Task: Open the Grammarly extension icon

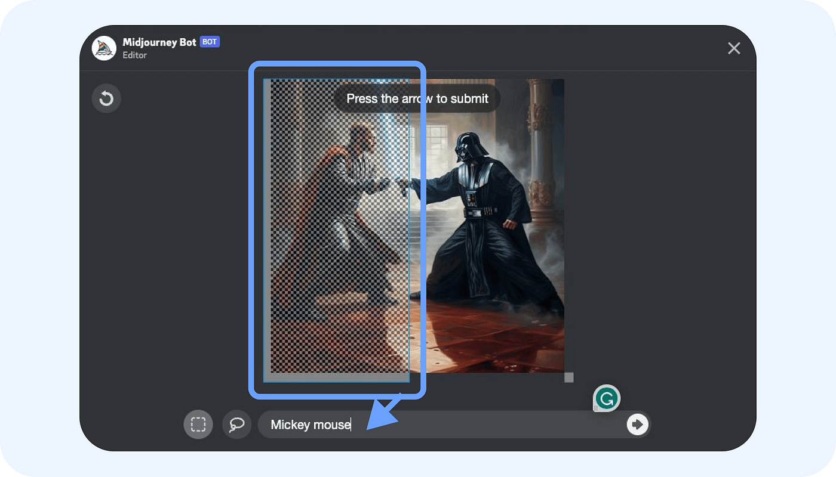Action: [x=607, y=398]
